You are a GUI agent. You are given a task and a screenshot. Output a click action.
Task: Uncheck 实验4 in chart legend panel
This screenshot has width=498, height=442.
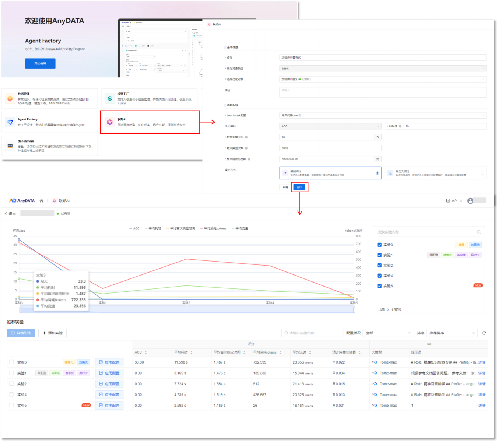coord(379,276)
